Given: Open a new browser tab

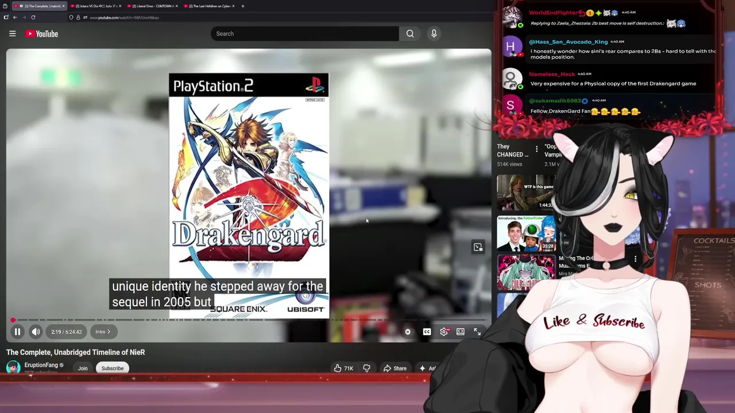Looking at the screenshot, I should coord(243,6).
